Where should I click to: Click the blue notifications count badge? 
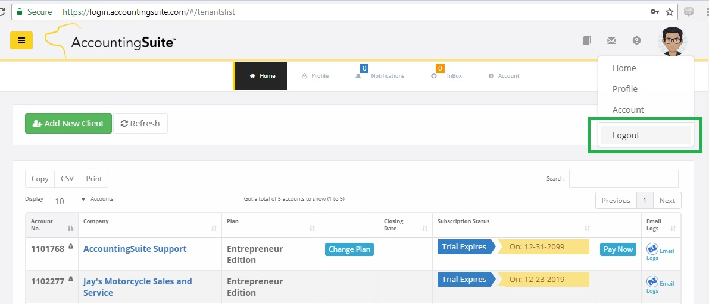364,68
